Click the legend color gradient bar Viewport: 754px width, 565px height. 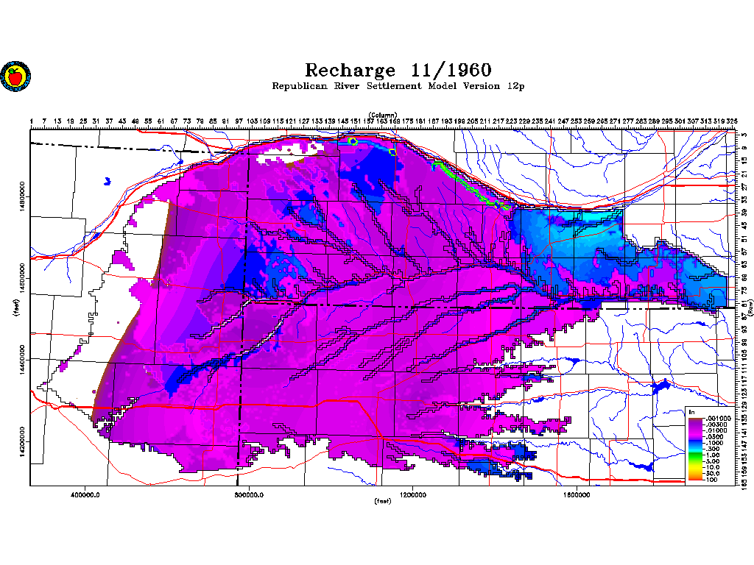tap(696, 449)
